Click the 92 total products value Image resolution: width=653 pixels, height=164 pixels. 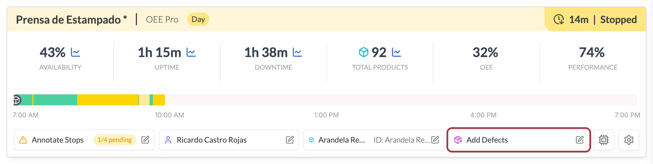(x=379, y=52)
